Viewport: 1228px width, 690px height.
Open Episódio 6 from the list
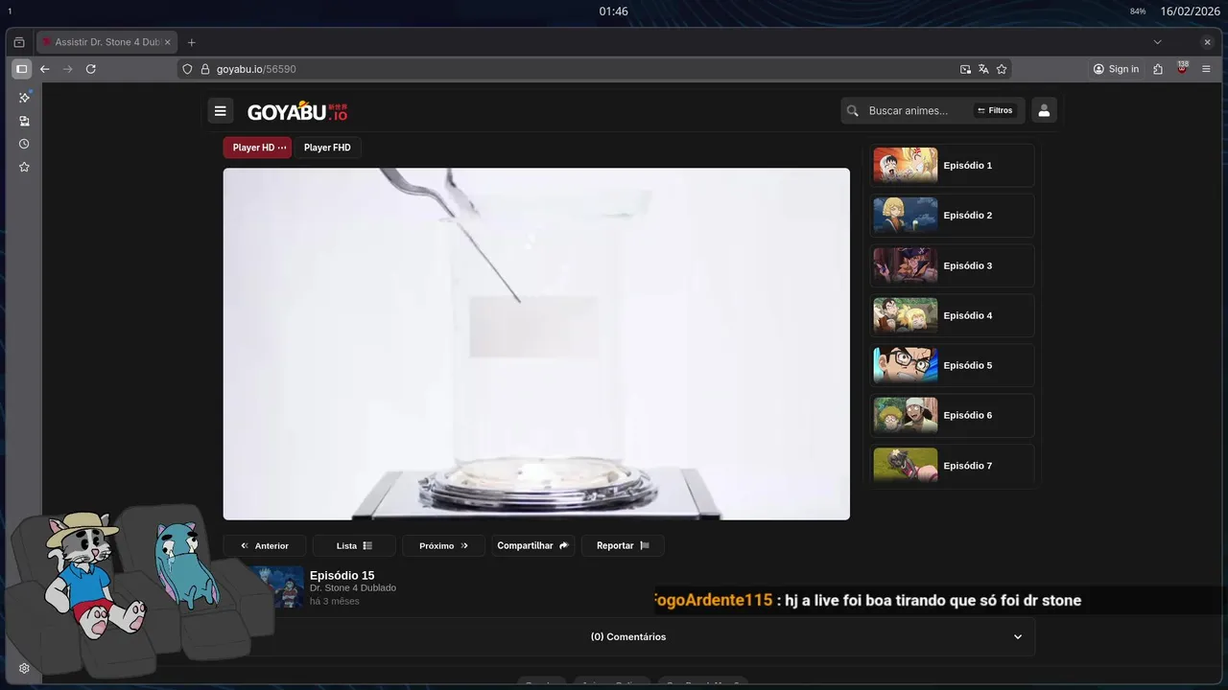click(953, 415)
